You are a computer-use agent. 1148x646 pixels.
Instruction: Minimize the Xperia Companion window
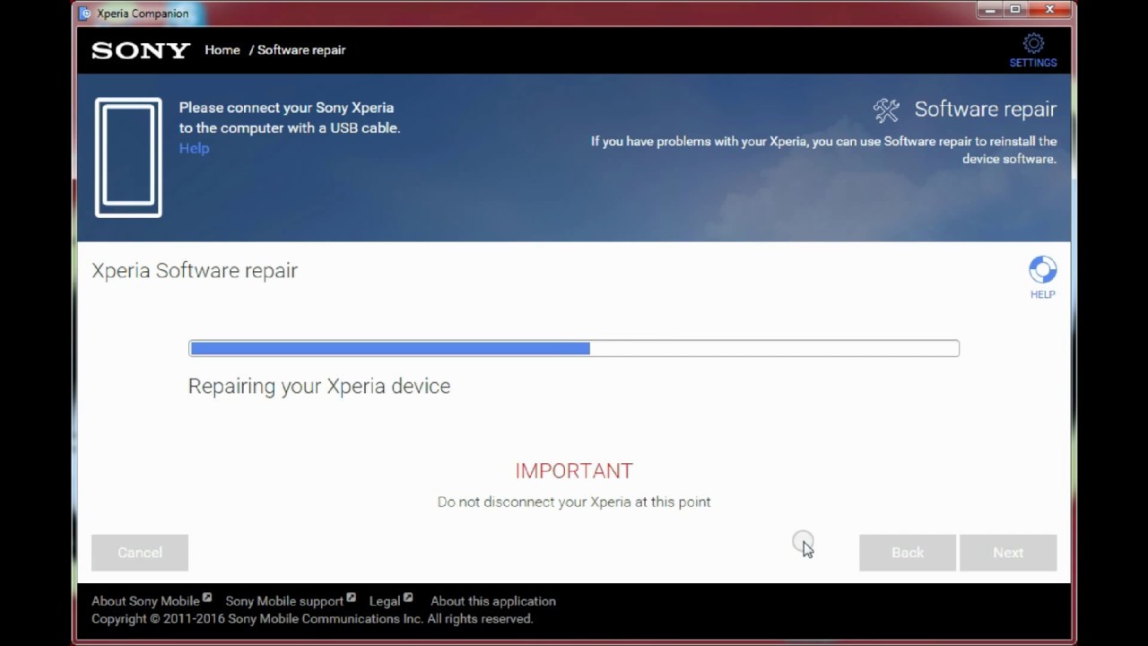991,10
